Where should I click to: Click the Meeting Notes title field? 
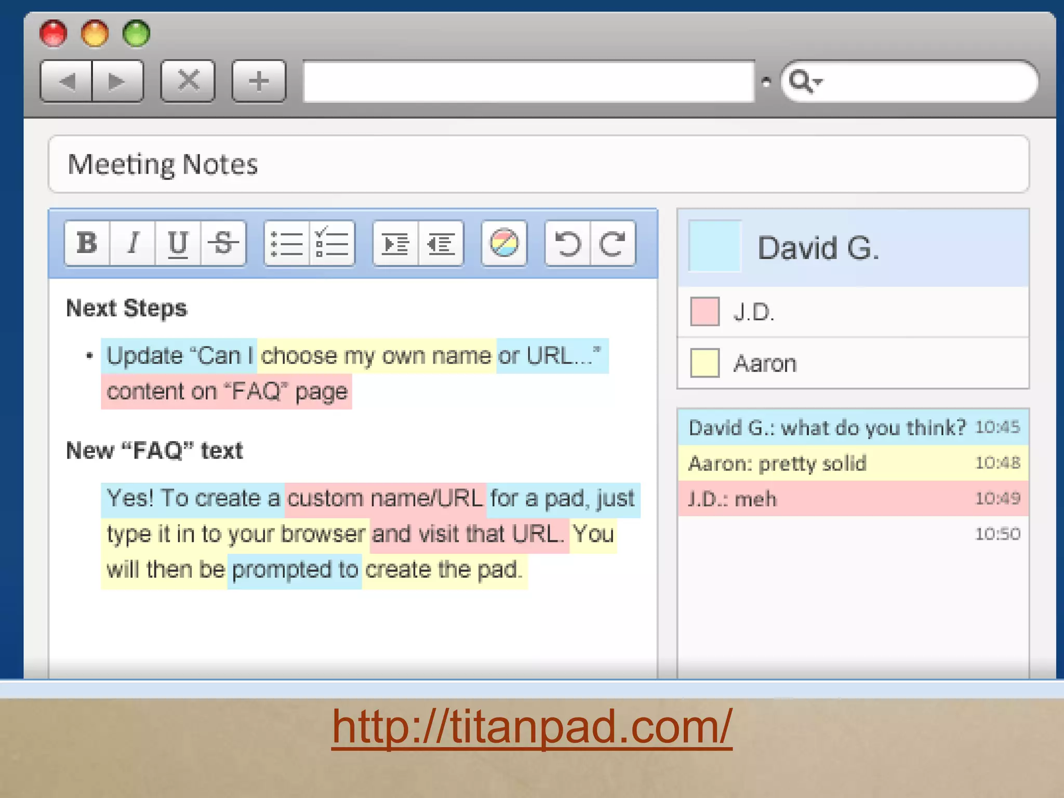[538, 164]
